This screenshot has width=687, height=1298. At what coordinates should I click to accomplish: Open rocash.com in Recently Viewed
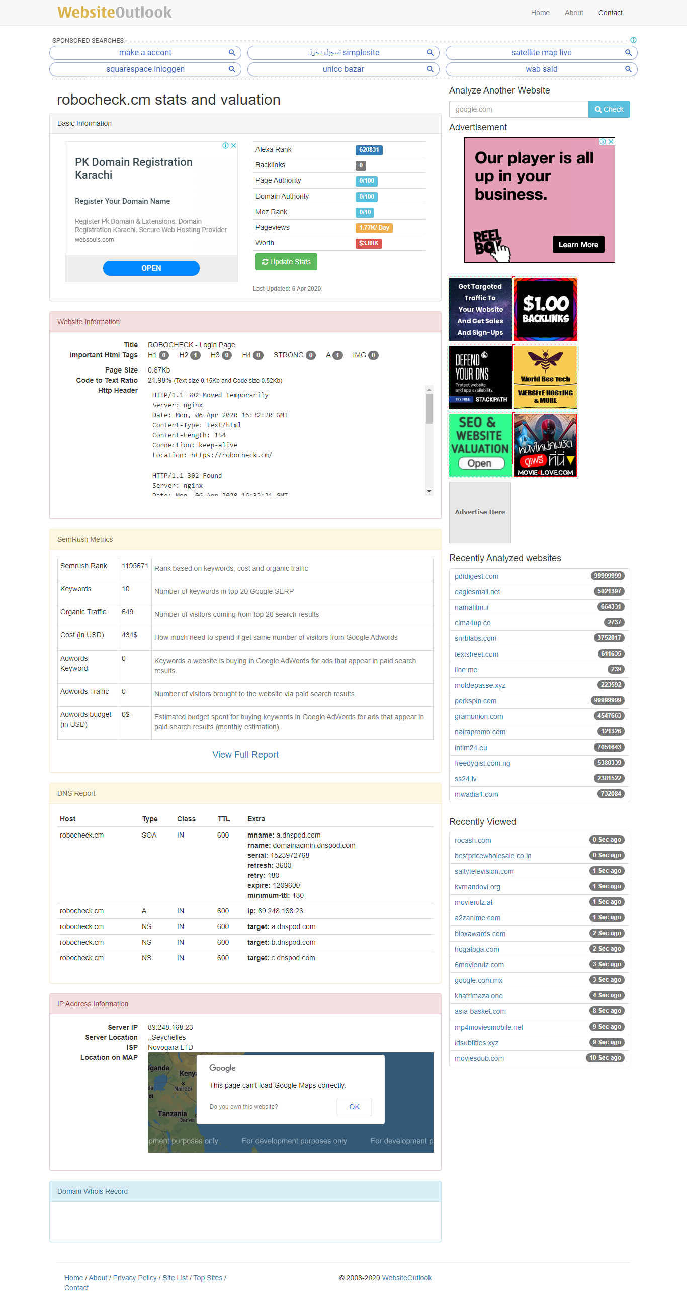473,840
